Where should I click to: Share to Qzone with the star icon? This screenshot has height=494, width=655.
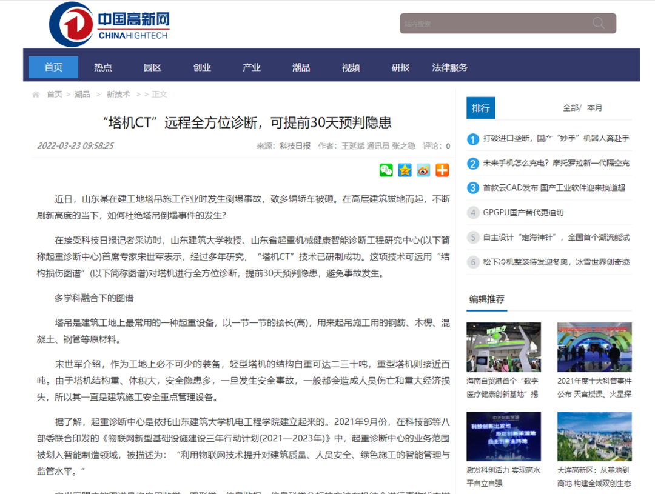(405, 170)
